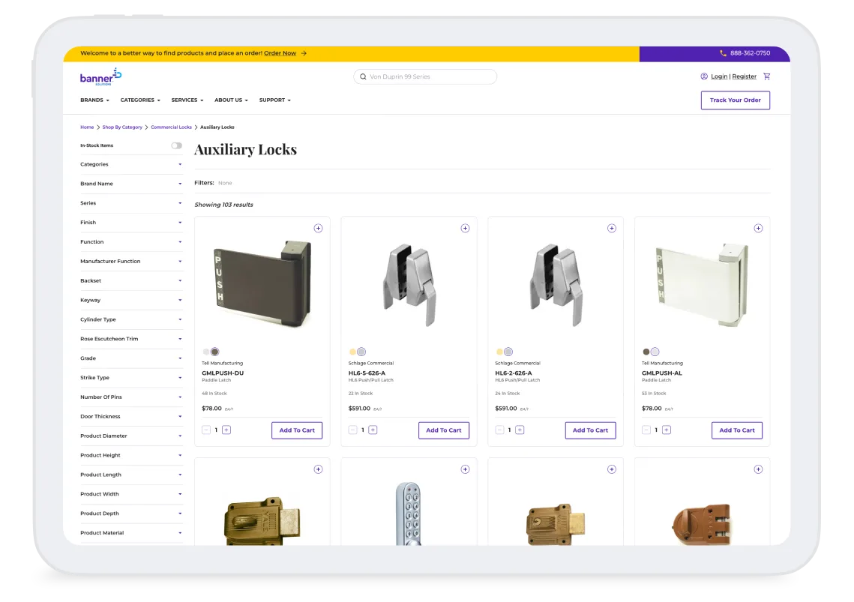Click the plus icon on the brown night latch card
Screen dimensions: 854x602
pos(758,469)
